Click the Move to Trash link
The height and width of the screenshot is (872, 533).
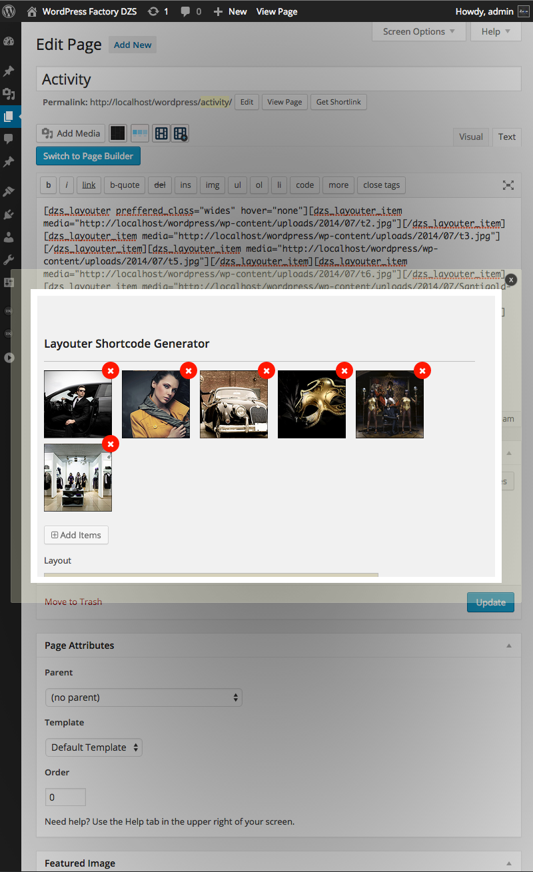tap(73, 602)
